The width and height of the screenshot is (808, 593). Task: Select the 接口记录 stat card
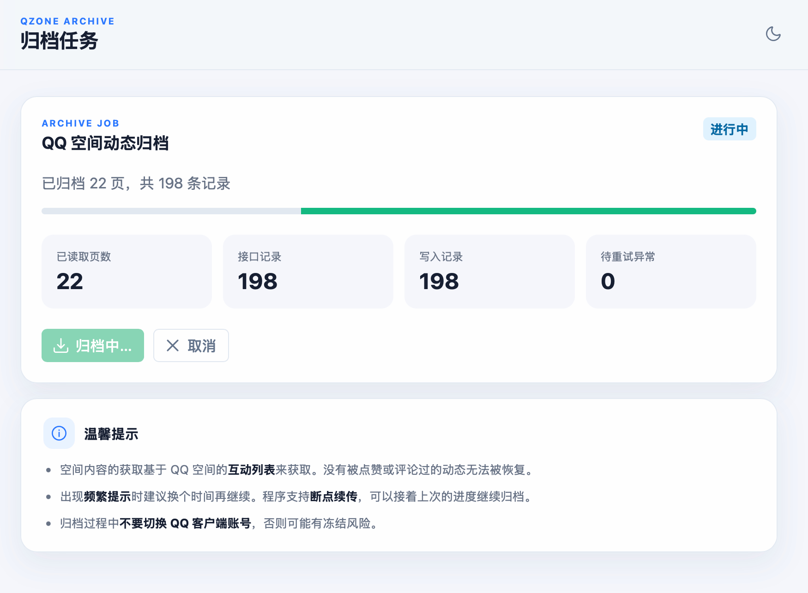click(308, 272)
